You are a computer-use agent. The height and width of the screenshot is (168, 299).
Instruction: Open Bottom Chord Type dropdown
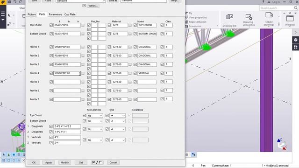[x=117, y=121]
